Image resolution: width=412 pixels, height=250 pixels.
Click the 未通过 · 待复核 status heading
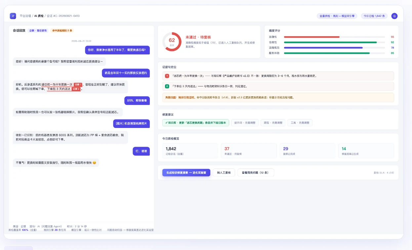coord(198,37)
